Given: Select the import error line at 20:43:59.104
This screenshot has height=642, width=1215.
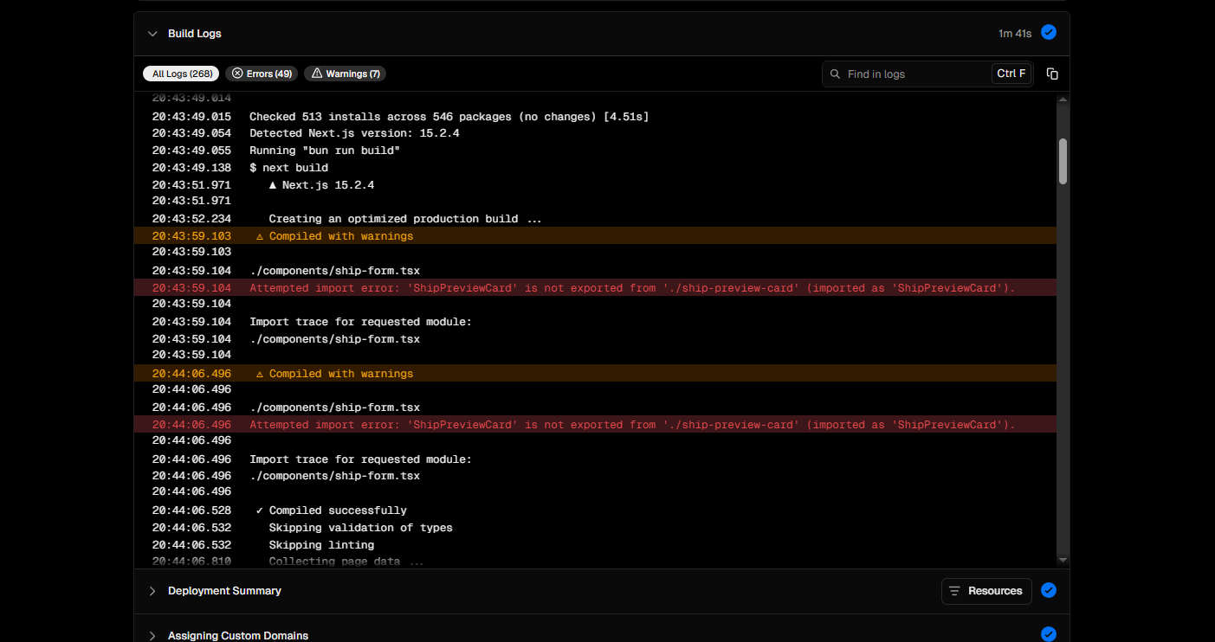Looking at the screenshot, I should [595, 287].
